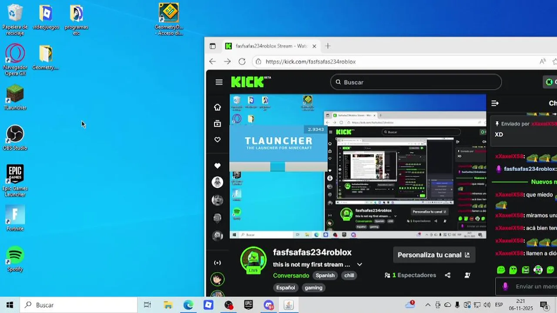Viewport: 557px width, 313px height.
Task: Open Epic Games from the taskbar
Action: [x=248, y=305]
